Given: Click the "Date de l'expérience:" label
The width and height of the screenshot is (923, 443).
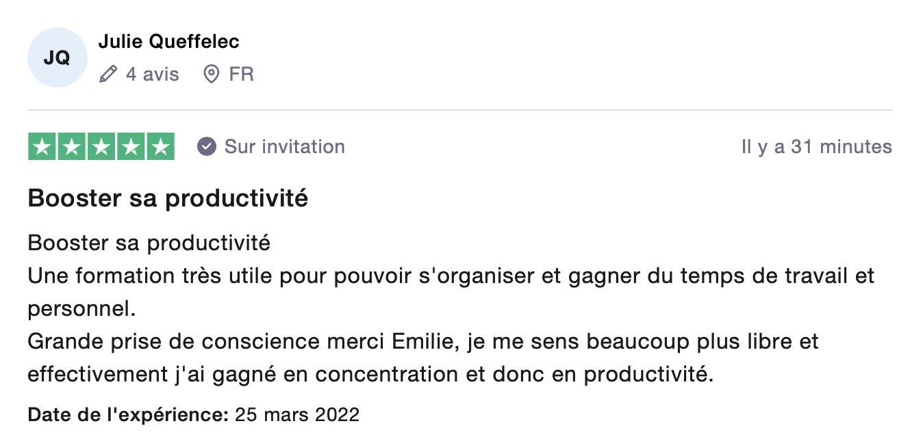Looking at the screenshot, I should click(128, 414).
